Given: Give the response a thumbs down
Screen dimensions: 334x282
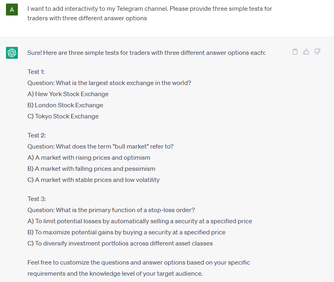Looking at the screenshot, I should click(317, 52).
